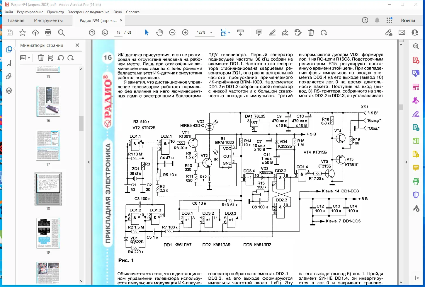The width and height of the screenshot is (425, 287).
Task: Zoom out with the minus circle
Action: [x=172, y=33]
